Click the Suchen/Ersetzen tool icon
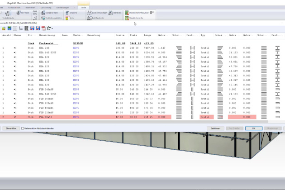The width and height of the screenshot is (285, 190). (x=90, y=14)
